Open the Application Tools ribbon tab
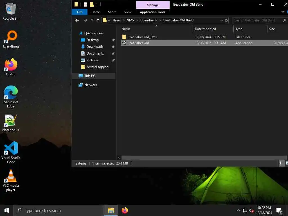Viewport: 288px width, 216px height. point(152,12)
